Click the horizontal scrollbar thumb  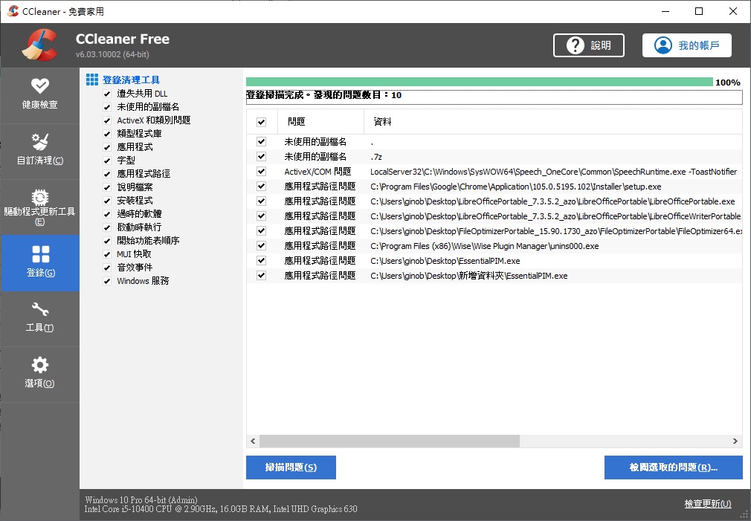point(390,441)
